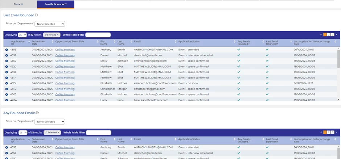
Task: Select the Emails Bounced? tab
Action: pyautogui.click(x=56, y=4)
